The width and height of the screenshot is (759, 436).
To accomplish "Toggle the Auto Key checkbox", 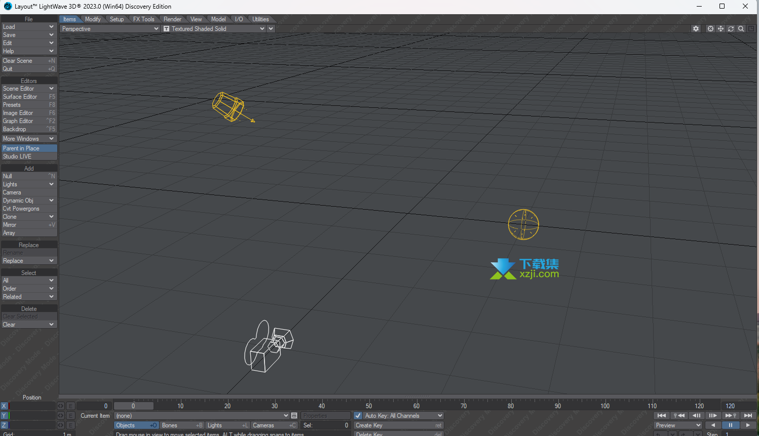I will tap(358, 416).
